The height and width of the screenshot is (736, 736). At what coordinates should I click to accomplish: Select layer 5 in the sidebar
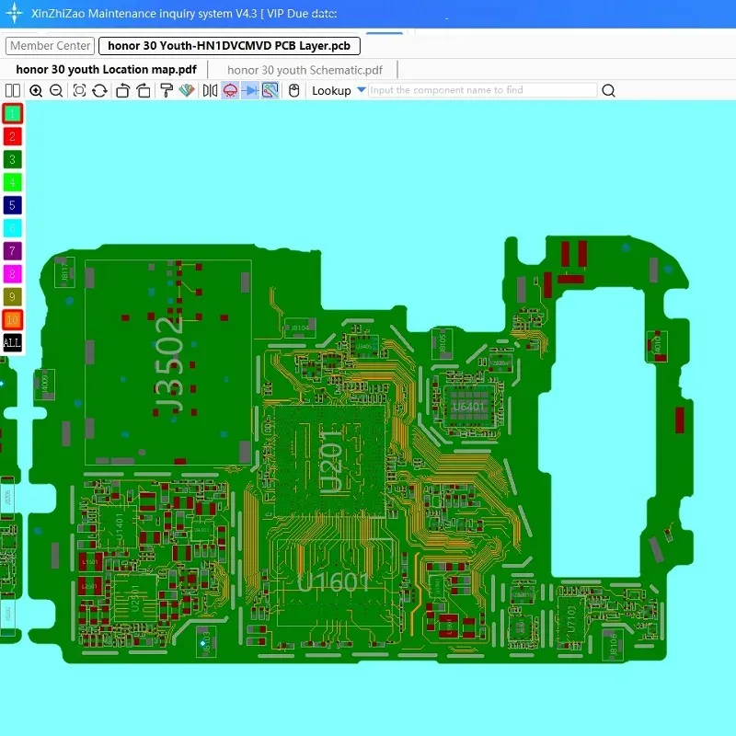pos(12,204)
